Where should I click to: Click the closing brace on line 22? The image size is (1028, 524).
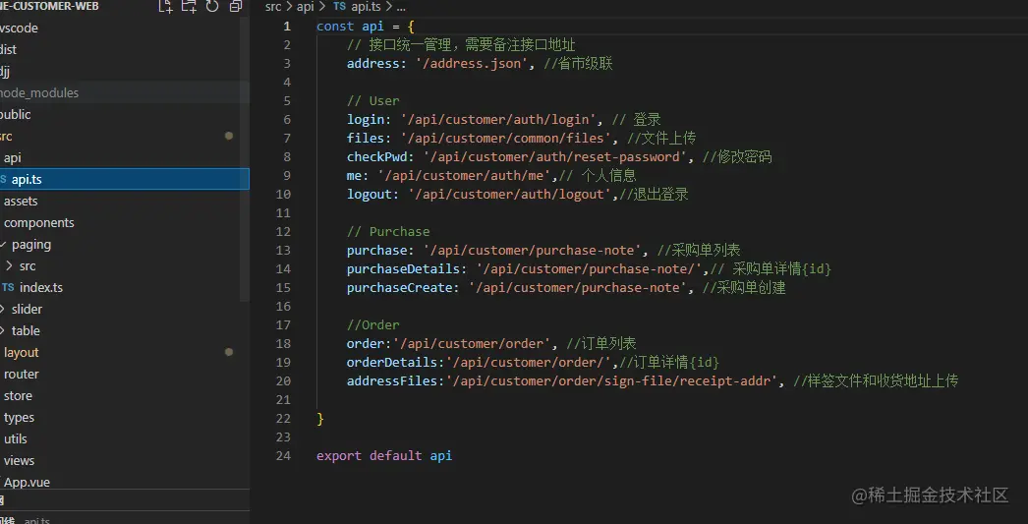320,419
